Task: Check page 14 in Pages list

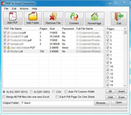Action: pos(108,81)
